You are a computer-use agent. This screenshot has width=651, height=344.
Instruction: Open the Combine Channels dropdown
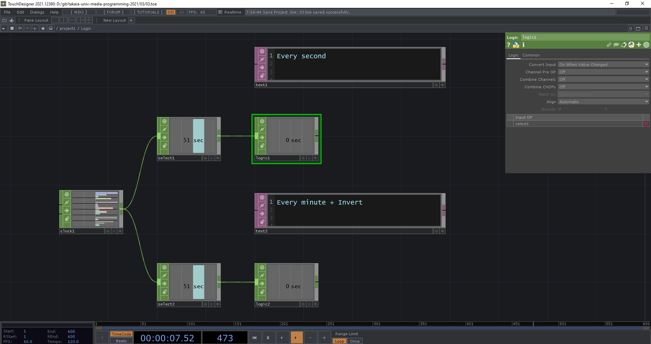coord(603,79)
